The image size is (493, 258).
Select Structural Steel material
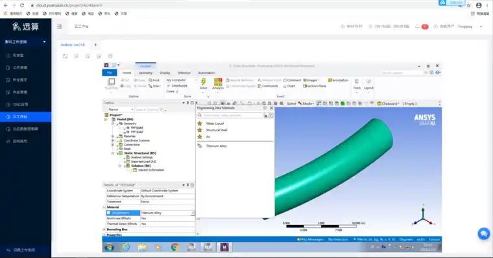coord(216,130)
